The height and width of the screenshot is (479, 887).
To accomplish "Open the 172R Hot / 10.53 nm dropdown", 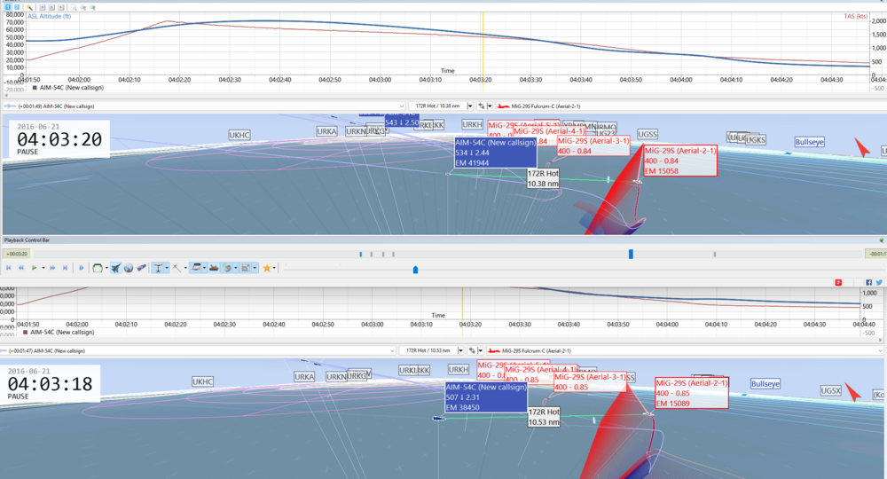I will (460, 350).
